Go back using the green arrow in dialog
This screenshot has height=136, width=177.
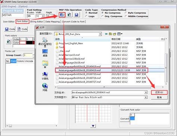pyautogui.click(x=106, y=34)
